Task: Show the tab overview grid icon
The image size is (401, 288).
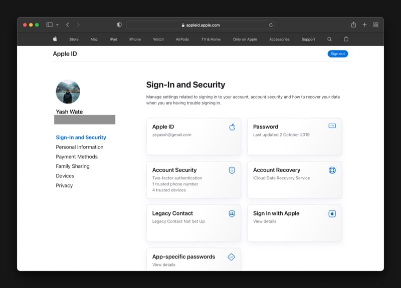Action: [x=375, y=25]
